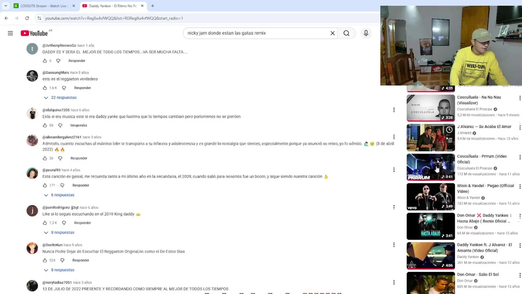Go back with browser back arrow
The height and width of the screenshot is (294, 522).
6,18
